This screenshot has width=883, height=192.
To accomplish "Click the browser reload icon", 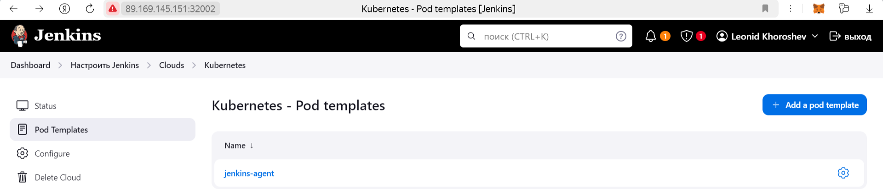I will (90, 9).
